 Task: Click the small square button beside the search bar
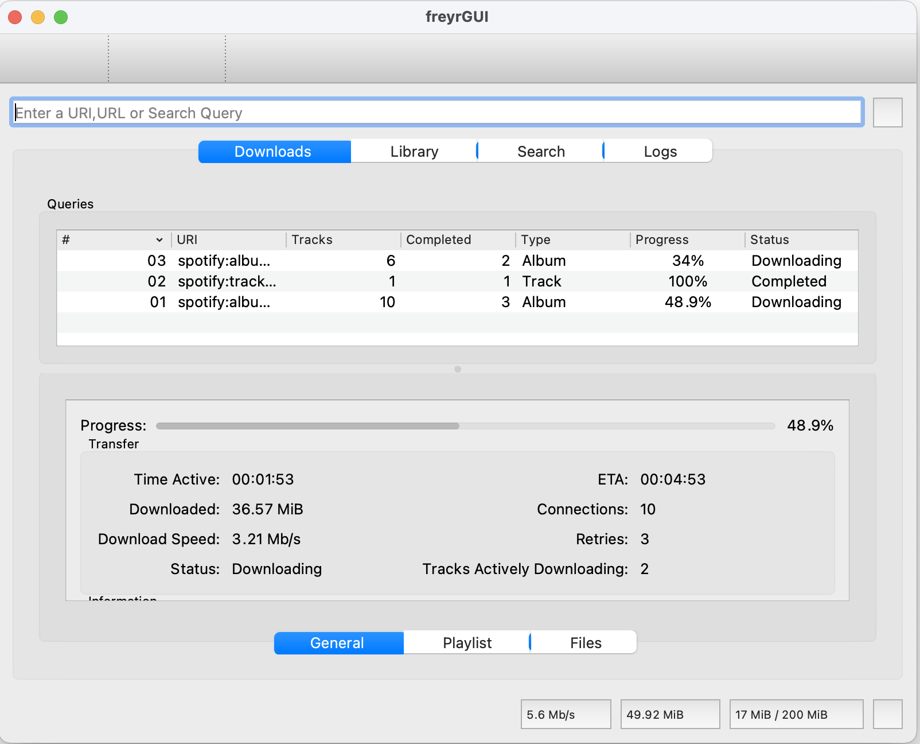point(887,113)
